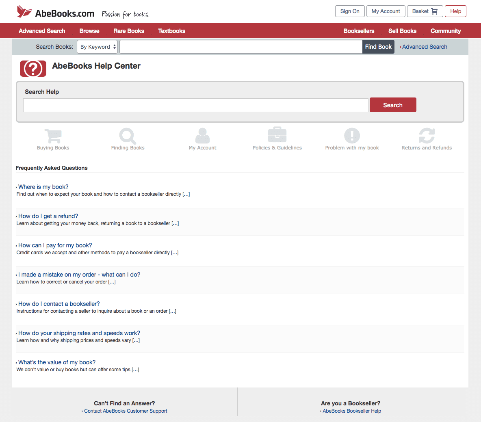
Task: Click the Help Center question mark icon
Action: [x=33, y=68]
